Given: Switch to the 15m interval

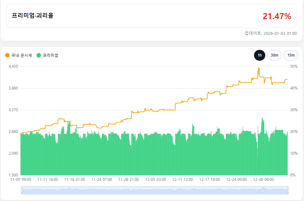Looking at the screenshot, I should pyautogui.click(x=291, y=55).
